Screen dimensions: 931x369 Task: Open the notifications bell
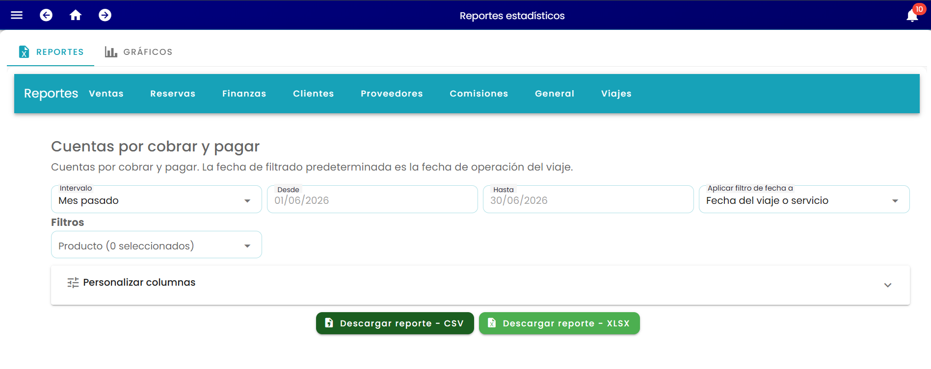(912, 16)
